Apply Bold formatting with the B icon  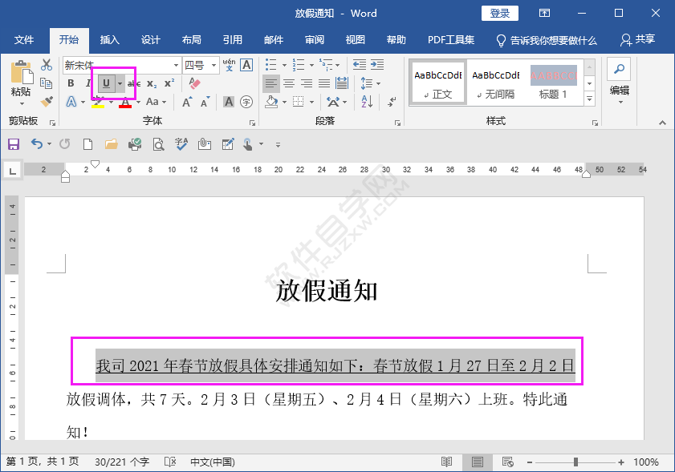click(x=70, y=83)
